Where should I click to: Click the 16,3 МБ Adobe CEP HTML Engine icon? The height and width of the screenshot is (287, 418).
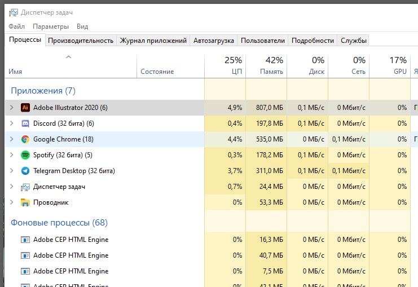coord(25,240)
